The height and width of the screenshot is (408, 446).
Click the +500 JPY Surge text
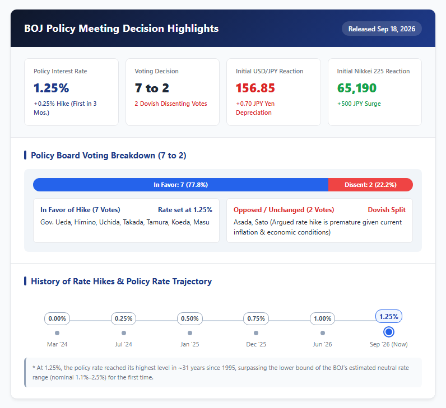359,104
